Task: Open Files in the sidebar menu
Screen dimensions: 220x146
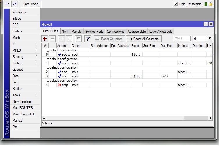Action: (25, 76)
